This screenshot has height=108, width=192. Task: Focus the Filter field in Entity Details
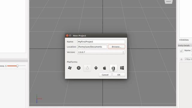(x=188, y=59)
